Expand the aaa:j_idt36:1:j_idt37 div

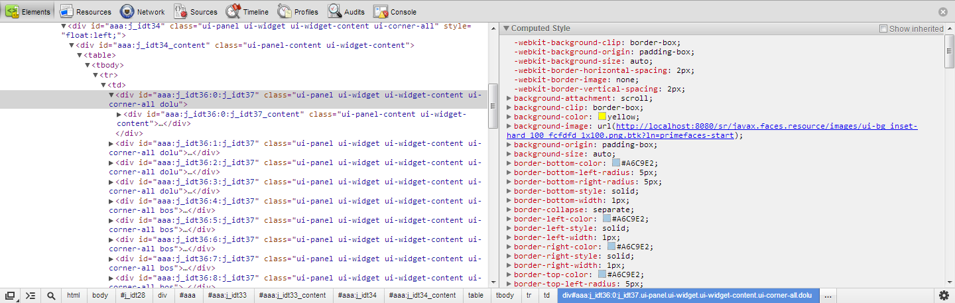tap(111, 143)
